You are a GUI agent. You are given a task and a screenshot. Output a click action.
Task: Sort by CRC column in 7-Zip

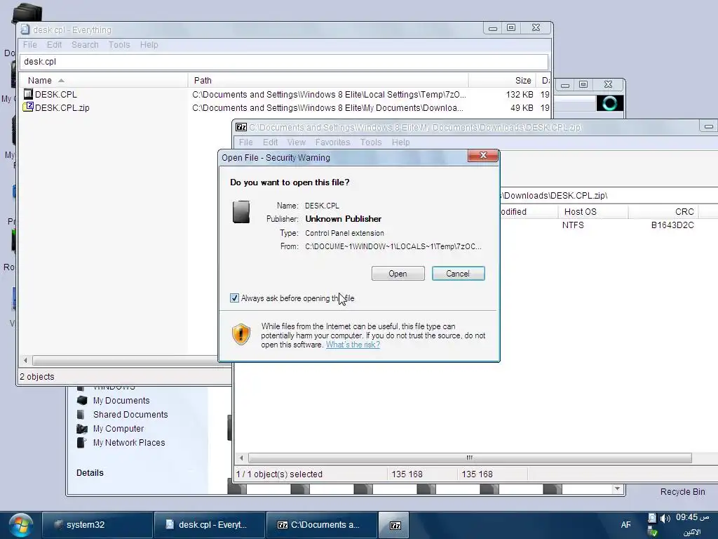663,212
